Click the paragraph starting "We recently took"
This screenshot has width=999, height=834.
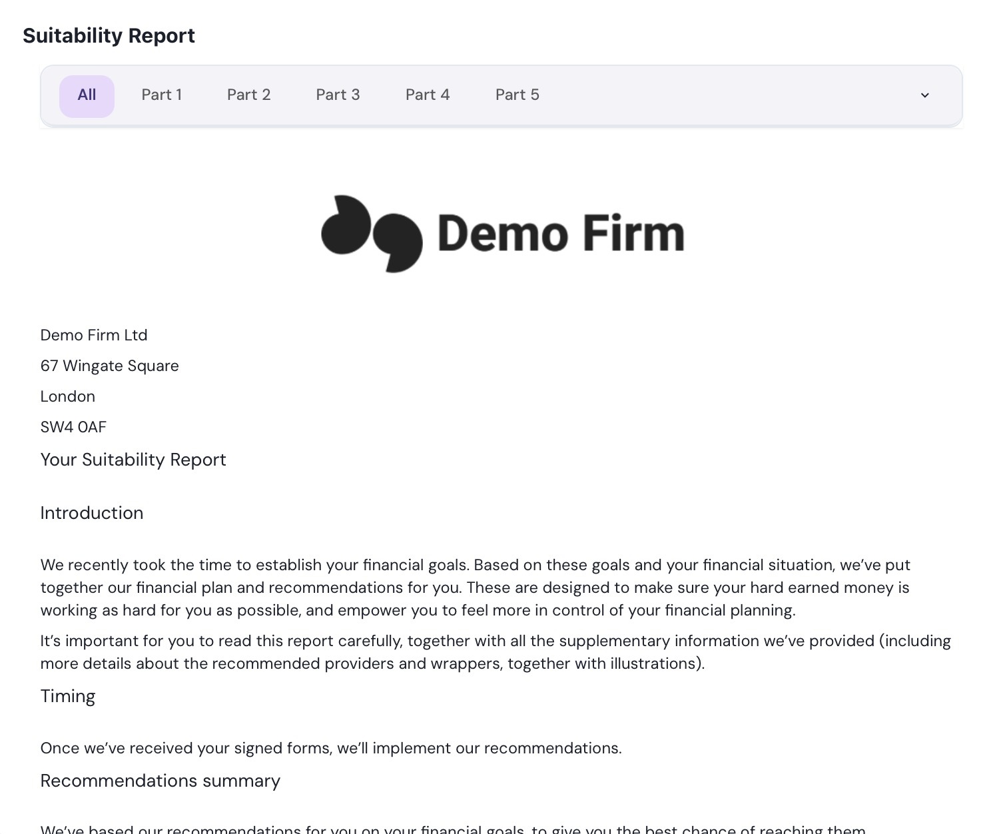[x=475, y=588]
